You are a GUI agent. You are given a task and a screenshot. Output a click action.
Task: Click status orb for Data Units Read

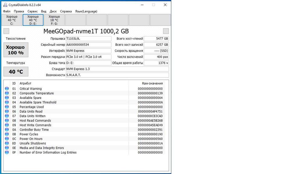point(7,111)
